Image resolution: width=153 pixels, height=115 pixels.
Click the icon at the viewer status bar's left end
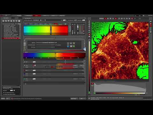[89, 98]
